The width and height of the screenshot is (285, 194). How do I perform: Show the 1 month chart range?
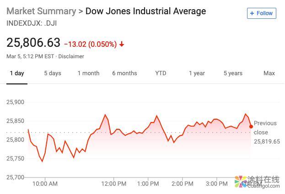click(x=88, y=73)
